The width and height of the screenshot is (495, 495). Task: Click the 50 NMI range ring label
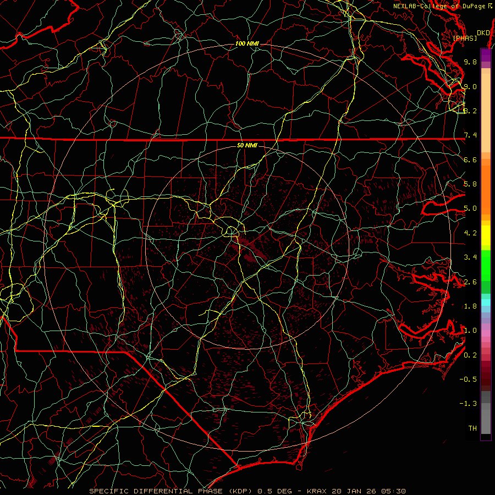(x=247, y=146)
